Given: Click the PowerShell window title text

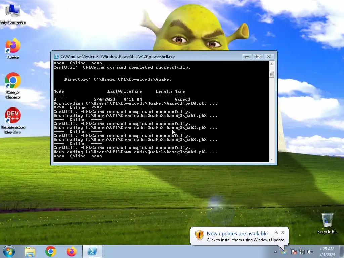Looking at the screenshot, I should [118, 56].
